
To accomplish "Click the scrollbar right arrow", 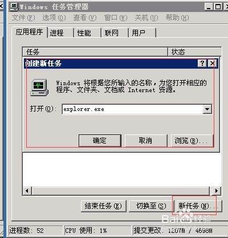I will (217, 191).
